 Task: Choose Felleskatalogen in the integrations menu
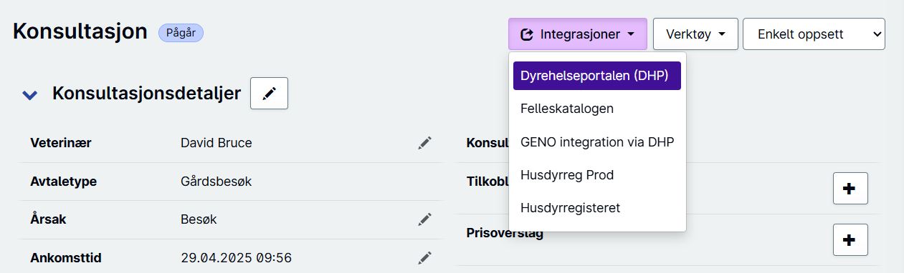(567, 109)
